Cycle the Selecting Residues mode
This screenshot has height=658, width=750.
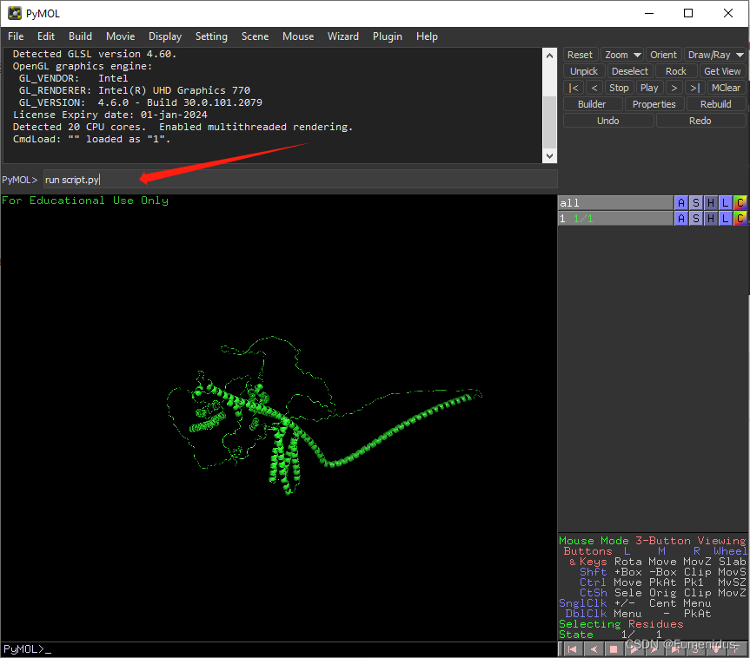(x=621, y=624)
